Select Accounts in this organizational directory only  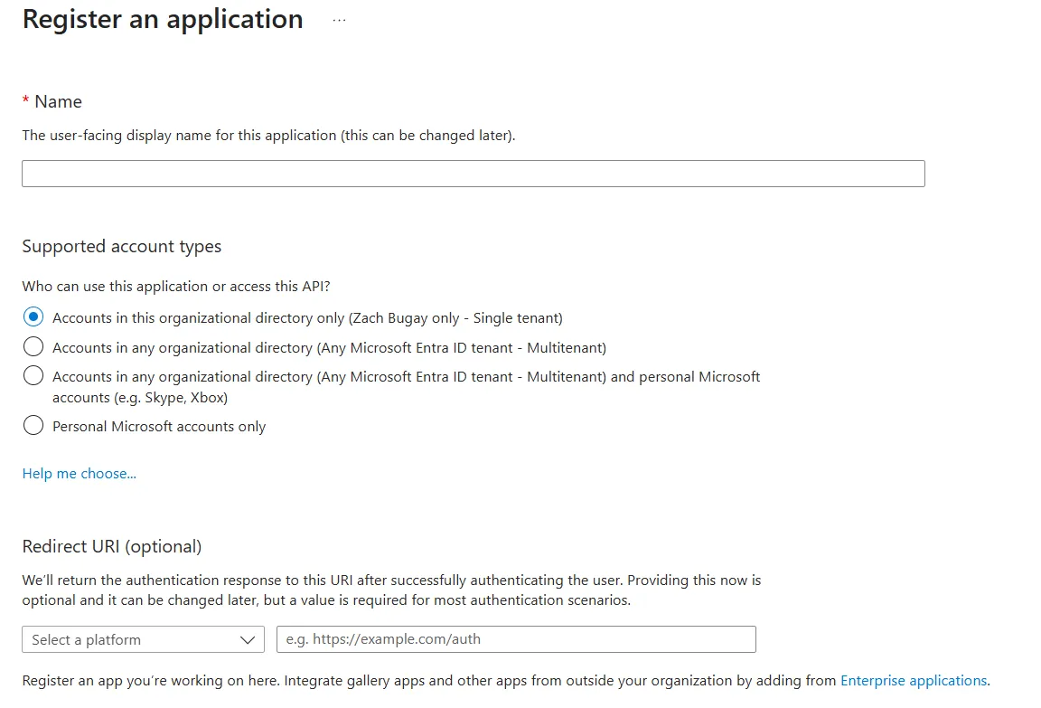[x=33, y=316]
